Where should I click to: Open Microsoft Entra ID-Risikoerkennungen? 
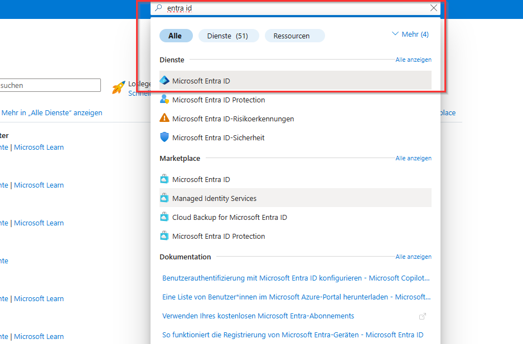(x=295, y=119)
